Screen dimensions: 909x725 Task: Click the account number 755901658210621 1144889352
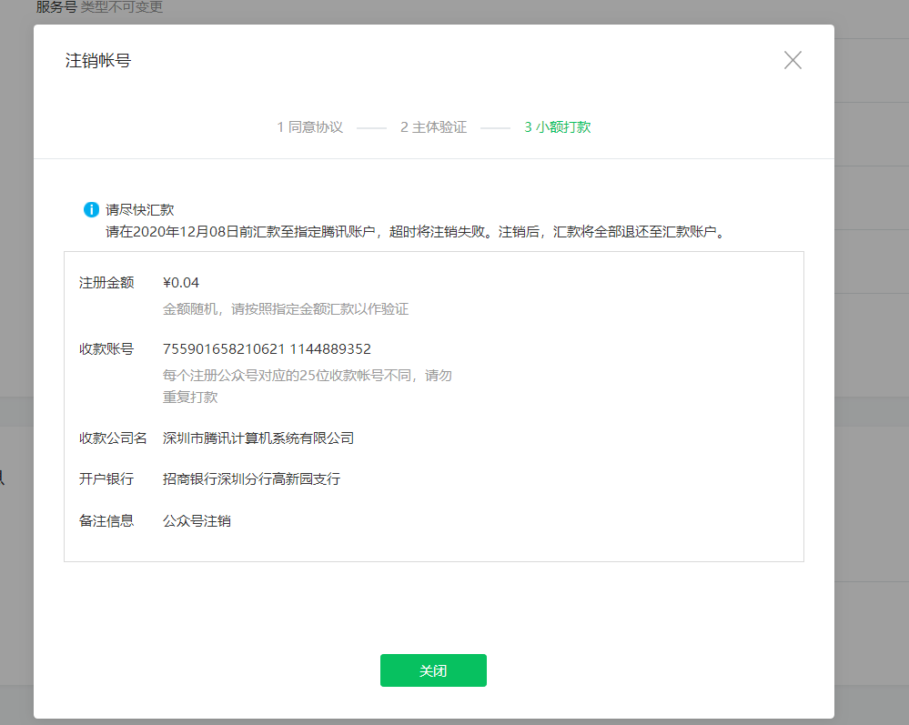click(x=267, y=349)
